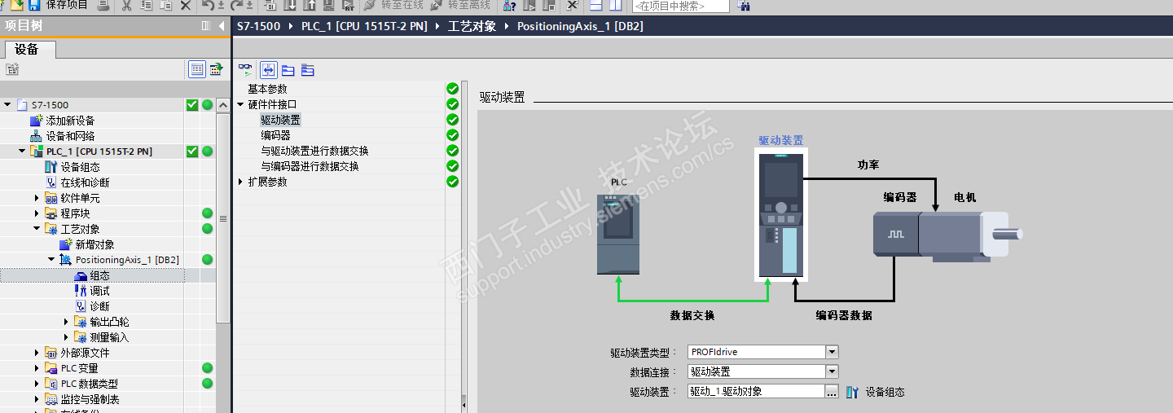
Task: Click the stop CPU icon
Action: 550,5
